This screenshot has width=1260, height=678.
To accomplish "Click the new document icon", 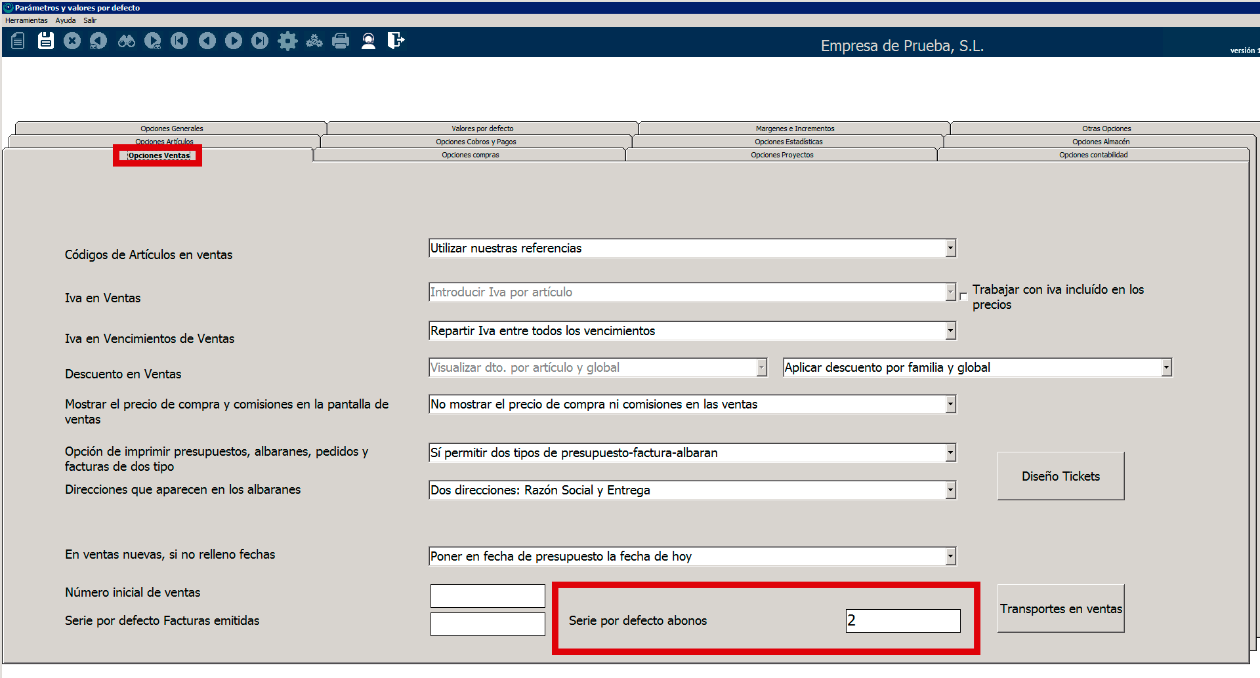I will [x=18, y=41].
